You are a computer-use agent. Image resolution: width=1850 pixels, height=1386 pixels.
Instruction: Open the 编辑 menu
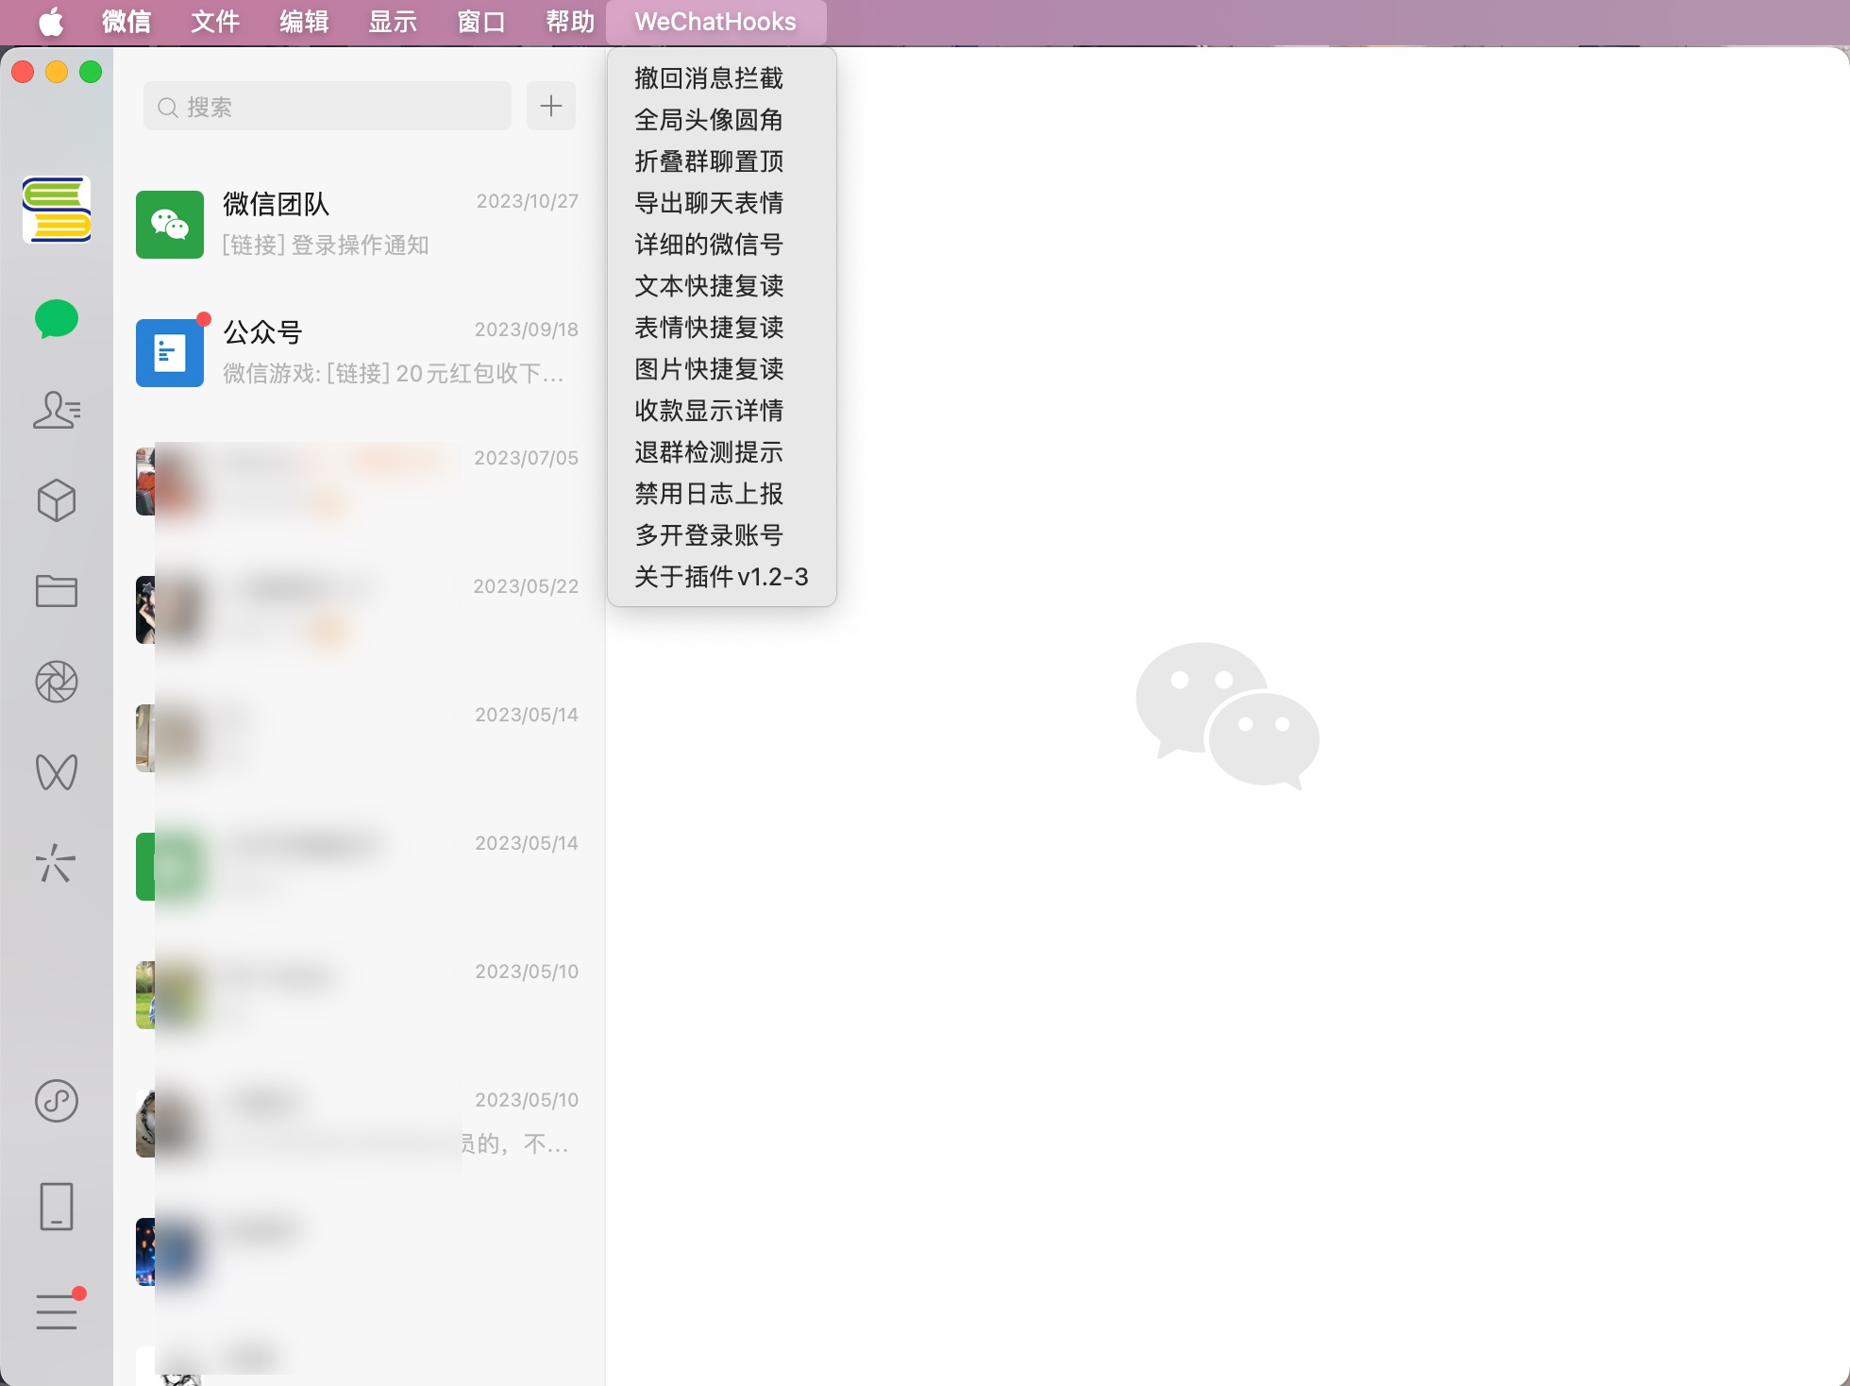click(304, 22)
